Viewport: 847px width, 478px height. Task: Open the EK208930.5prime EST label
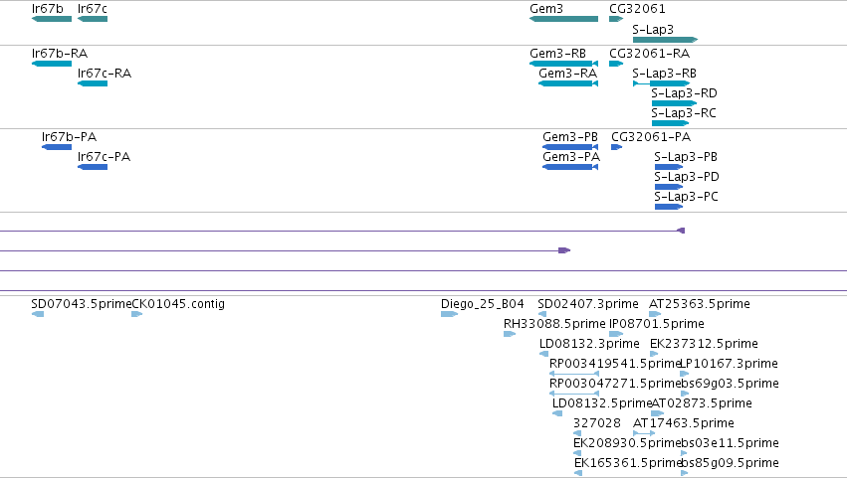[627, 443]
